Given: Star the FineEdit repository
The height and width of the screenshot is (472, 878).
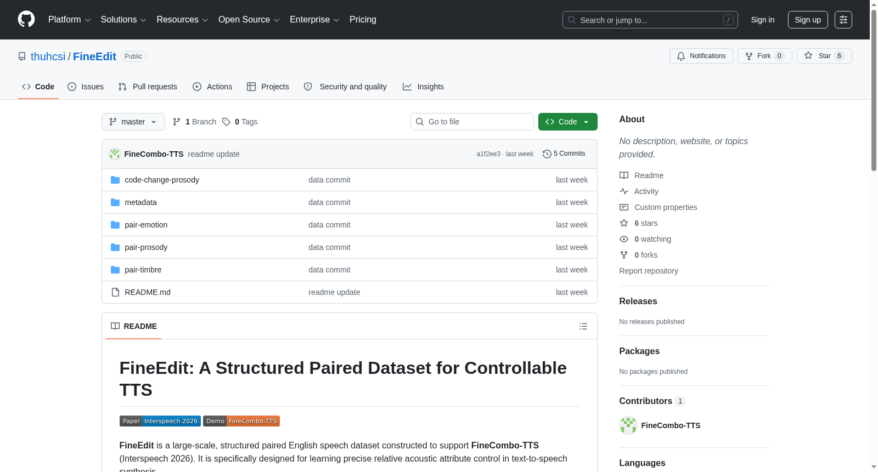Looking at the screenshot, I should point(824,56).
